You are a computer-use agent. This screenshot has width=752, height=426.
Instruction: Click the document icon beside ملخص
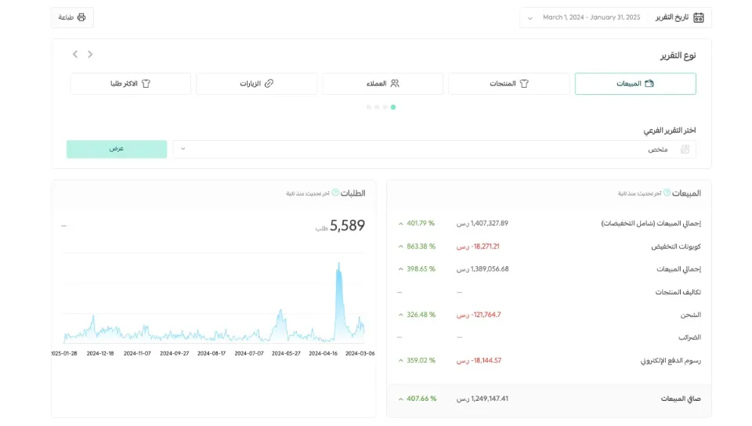click(x=685, y=149)
